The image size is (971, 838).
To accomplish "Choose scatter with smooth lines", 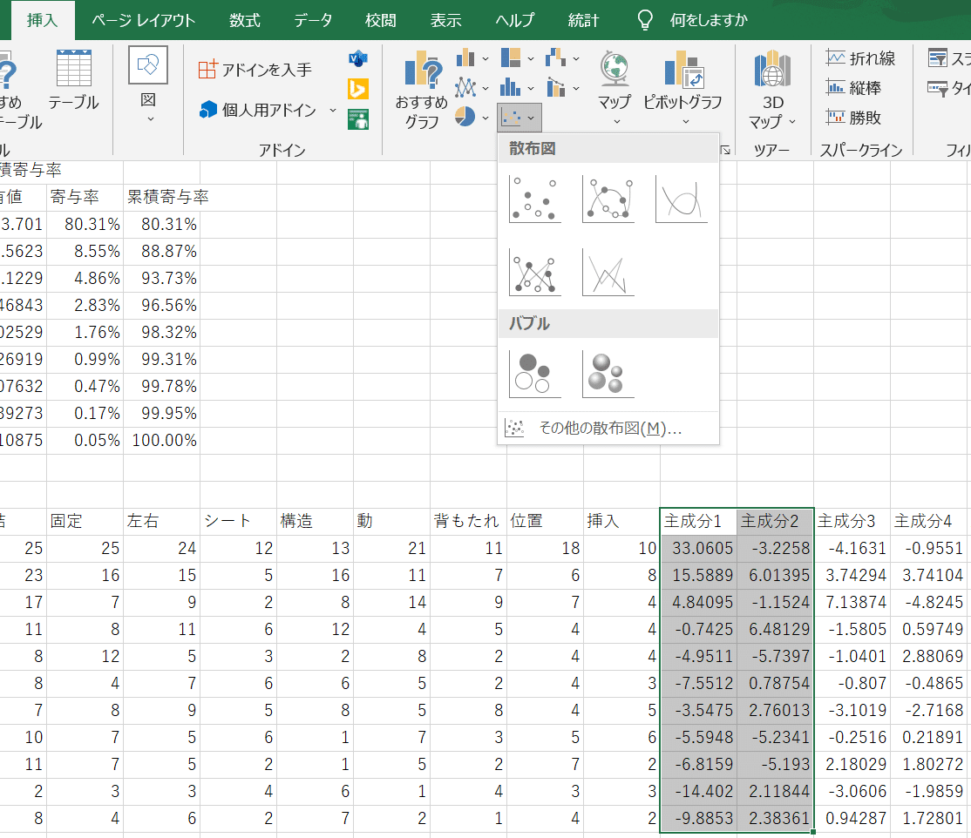I will (x=682, y=199).
